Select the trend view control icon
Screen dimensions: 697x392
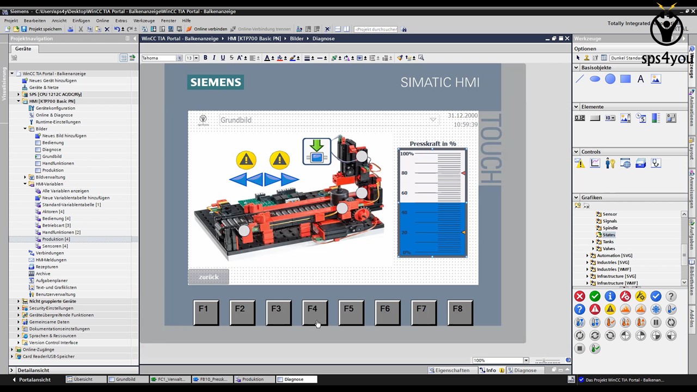595,163
